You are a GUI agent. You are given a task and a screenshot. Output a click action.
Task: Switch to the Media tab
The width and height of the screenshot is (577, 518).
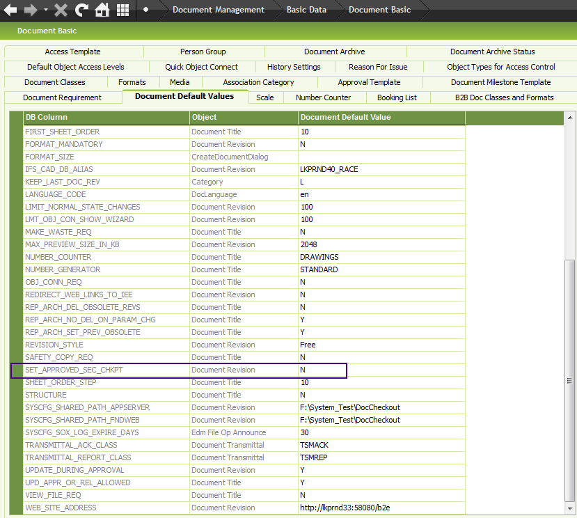click(180, 82)
